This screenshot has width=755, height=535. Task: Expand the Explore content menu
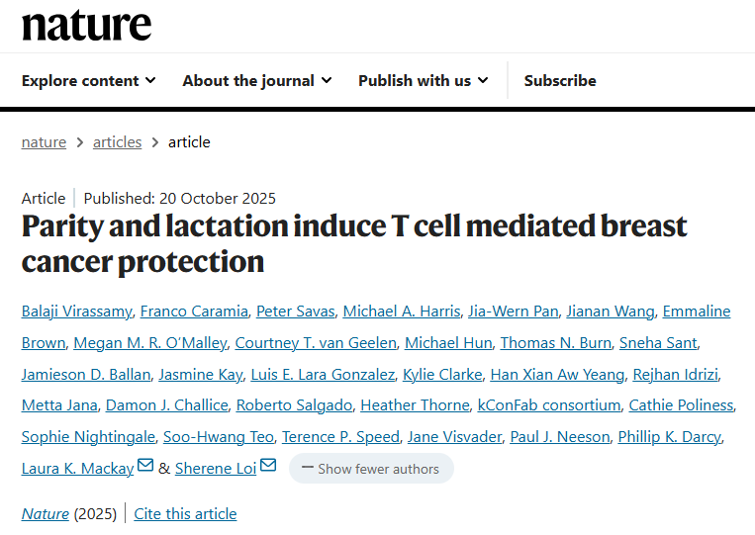[x=88, y=81]
